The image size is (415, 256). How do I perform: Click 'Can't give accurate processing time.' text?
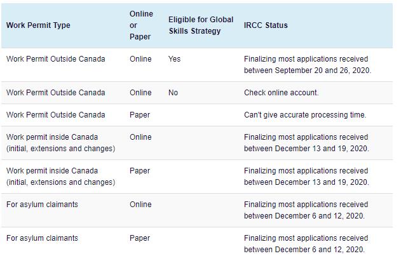[305, 115]
